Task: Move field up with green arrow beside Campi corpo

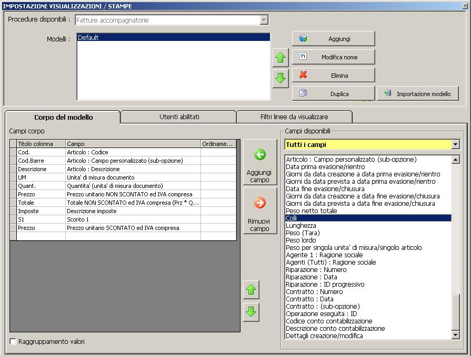Action: pos(251,289)
